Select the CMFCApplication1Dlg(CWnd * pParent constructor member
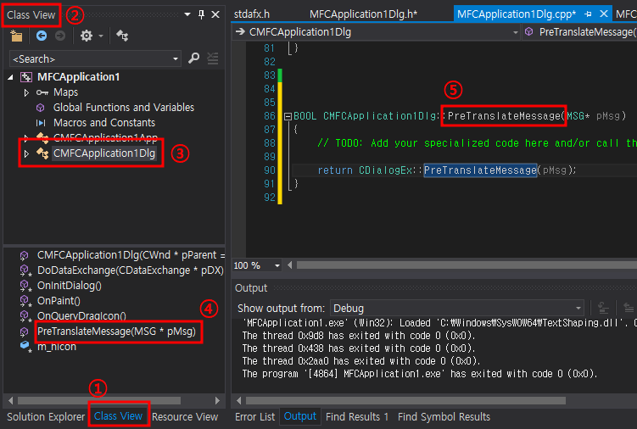 click(131, 255)
